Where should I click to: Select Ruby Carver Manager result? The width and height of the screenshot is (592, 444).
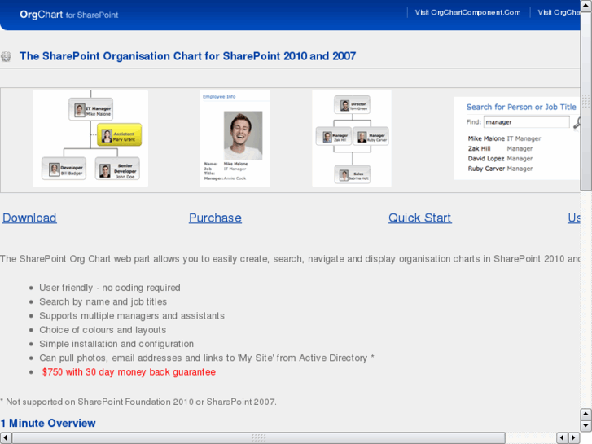[500, 169]
